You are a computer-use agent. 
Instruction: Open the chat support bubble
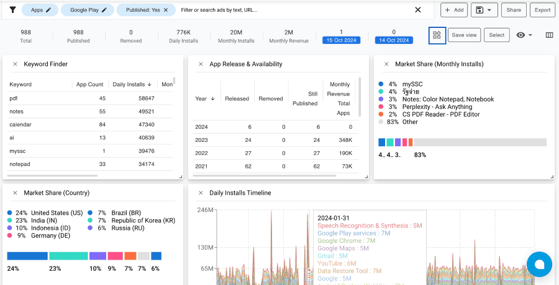[x=539, y=264]
